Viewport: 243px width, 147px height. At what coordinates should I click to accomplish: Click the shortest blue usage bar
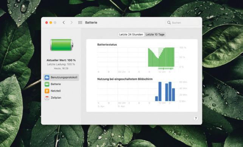point(156,99)
